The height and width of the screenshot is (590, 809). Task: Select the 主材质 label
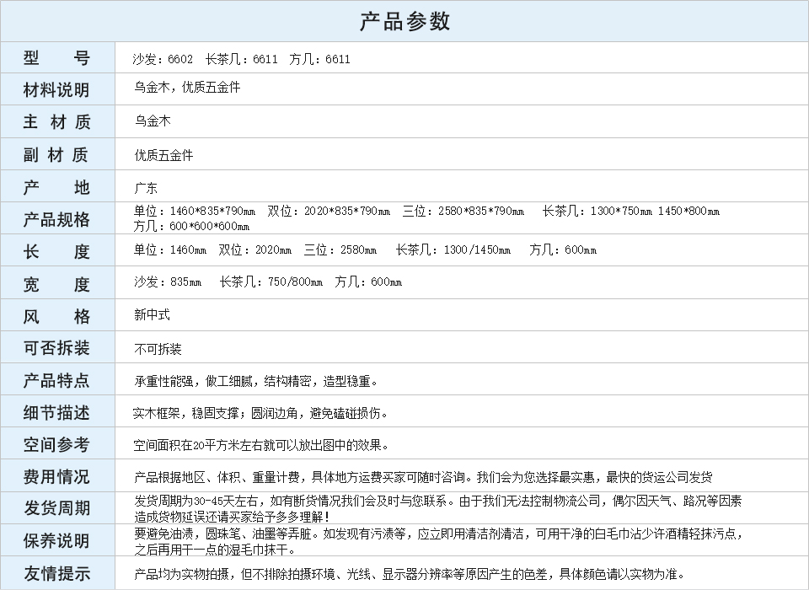[x=56, y=122]
